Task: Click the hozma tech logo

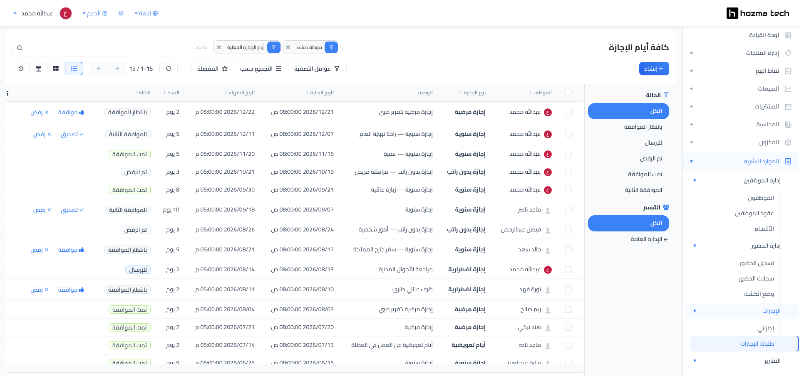Action: (758, 13)
